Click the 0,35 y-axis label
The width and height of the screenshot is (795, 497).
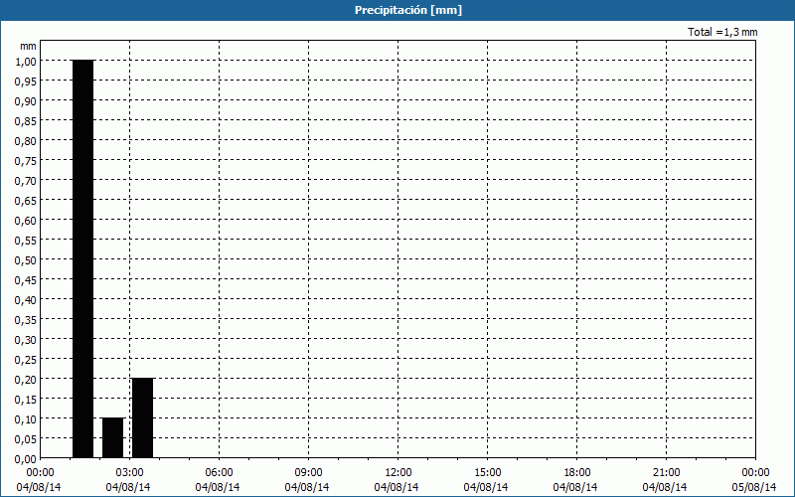pos(26,319)
